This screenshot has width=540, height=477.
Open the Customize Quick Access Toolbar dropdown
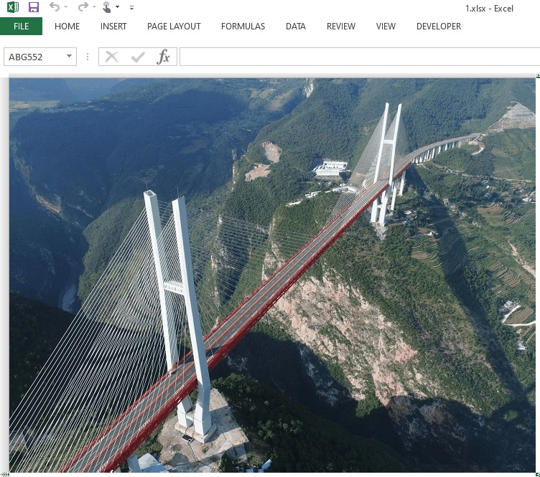[x=131, y=8]
